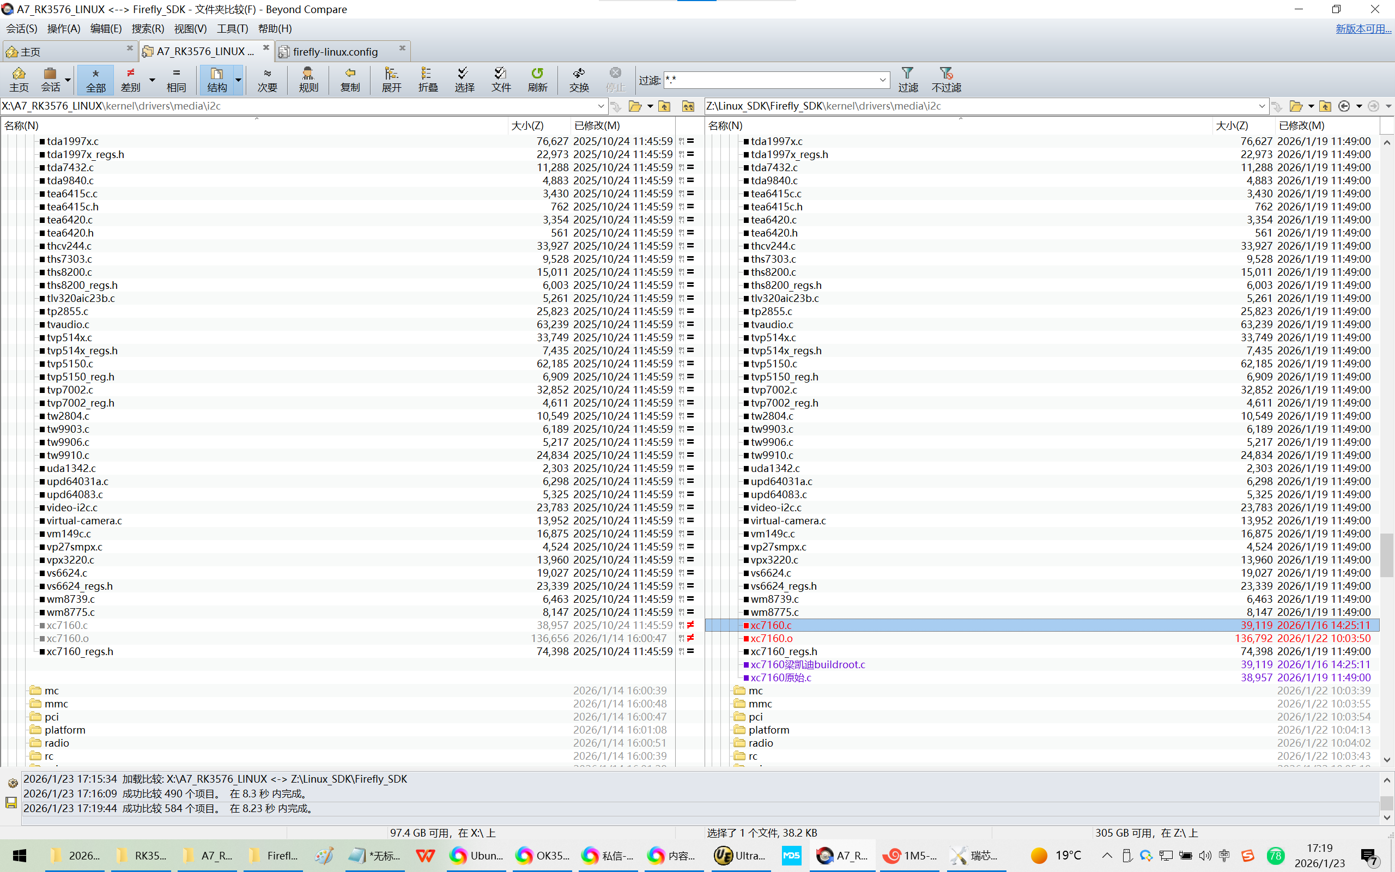The height and width of the screenshot is (872, 1395).
Task: Sort the left pane by 大小(Z) column header
Action: [x=527, y=125]
